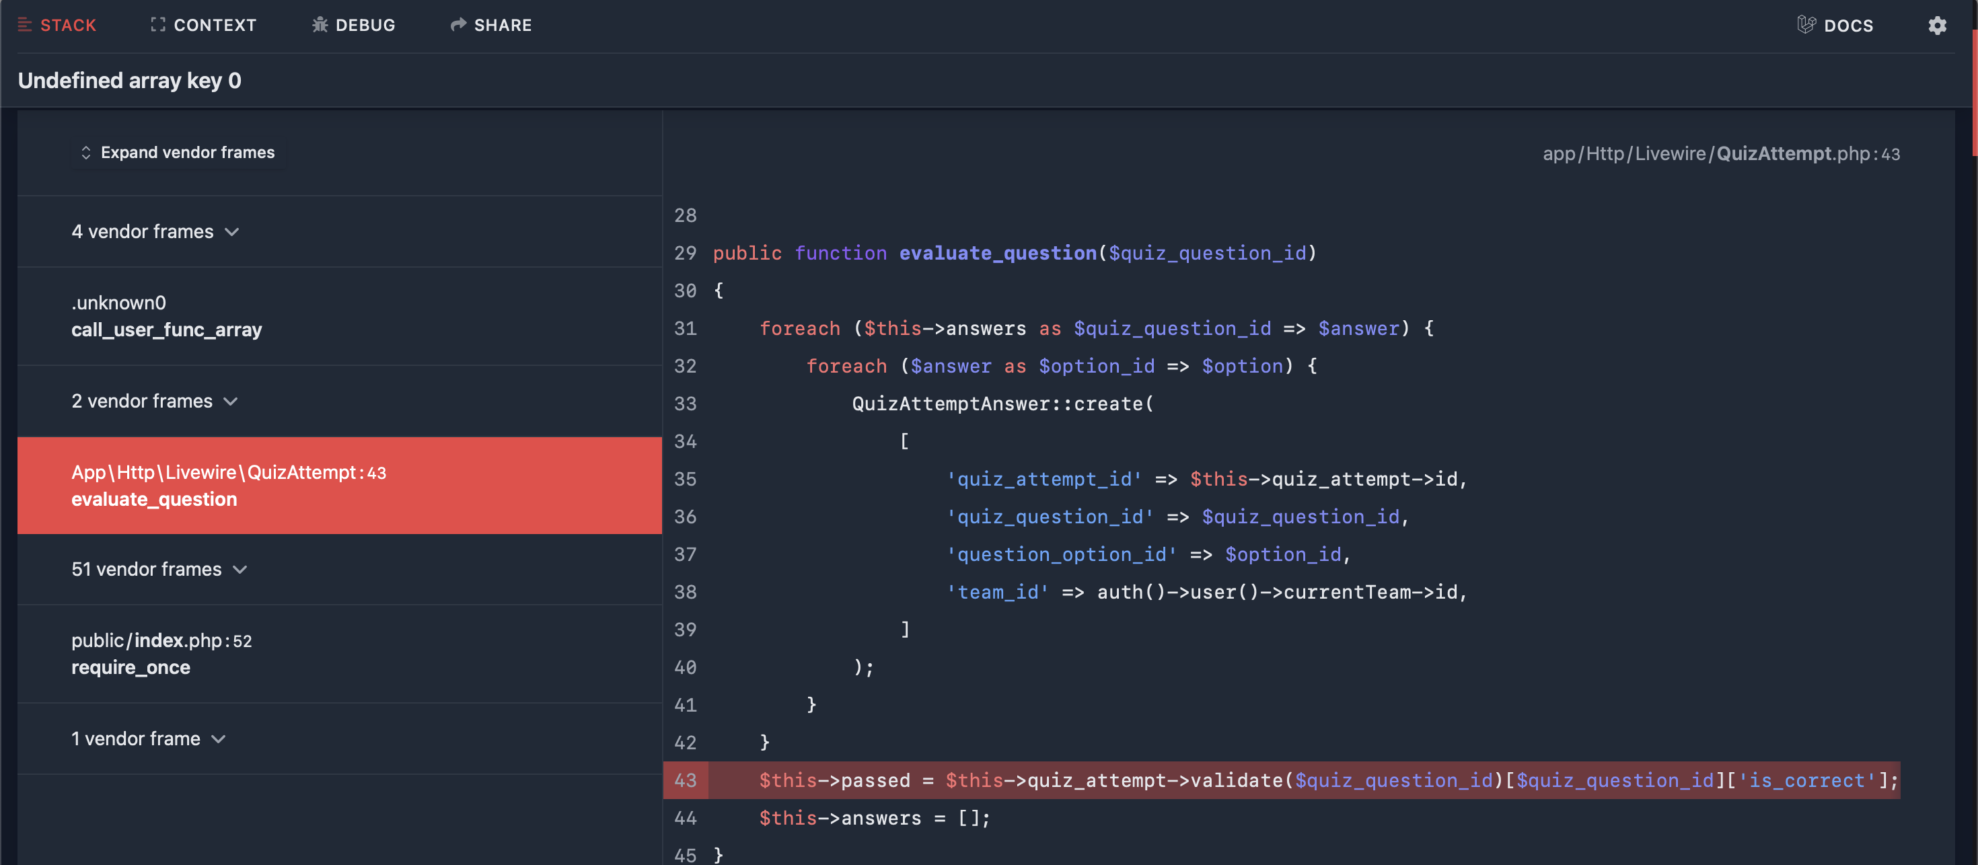Switch to the Debug tab
This screenshot has height=865, width=1978.
(x=365, y=26)
